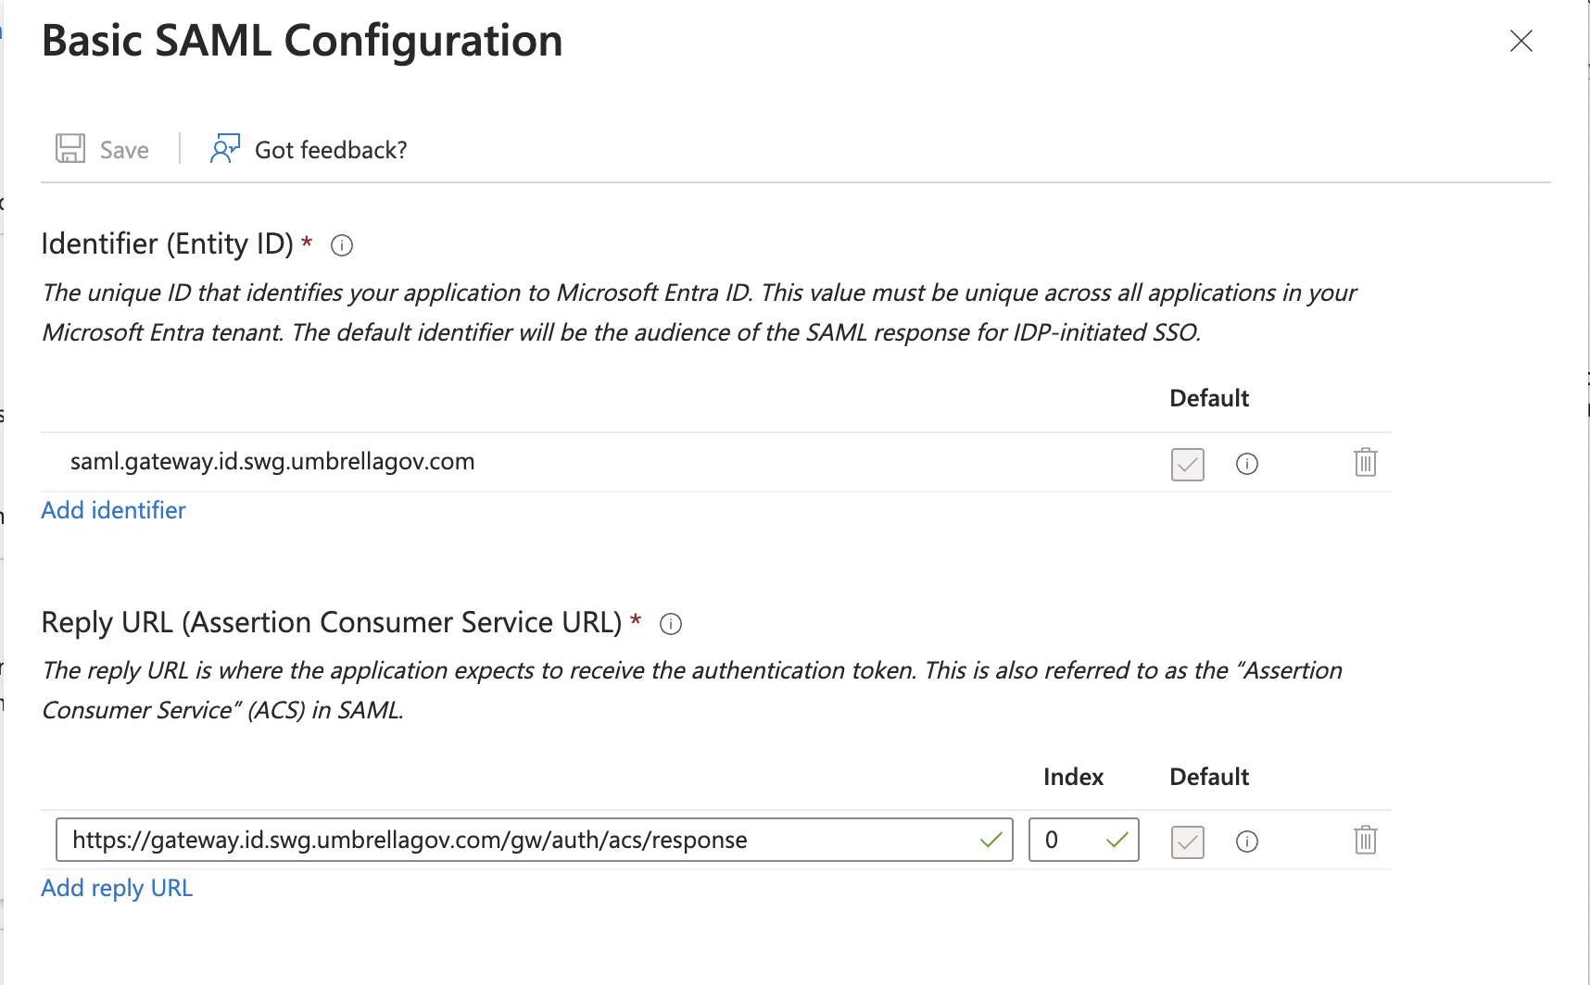Click the Save button label
Screen dimensions: 1590x985
124,150
